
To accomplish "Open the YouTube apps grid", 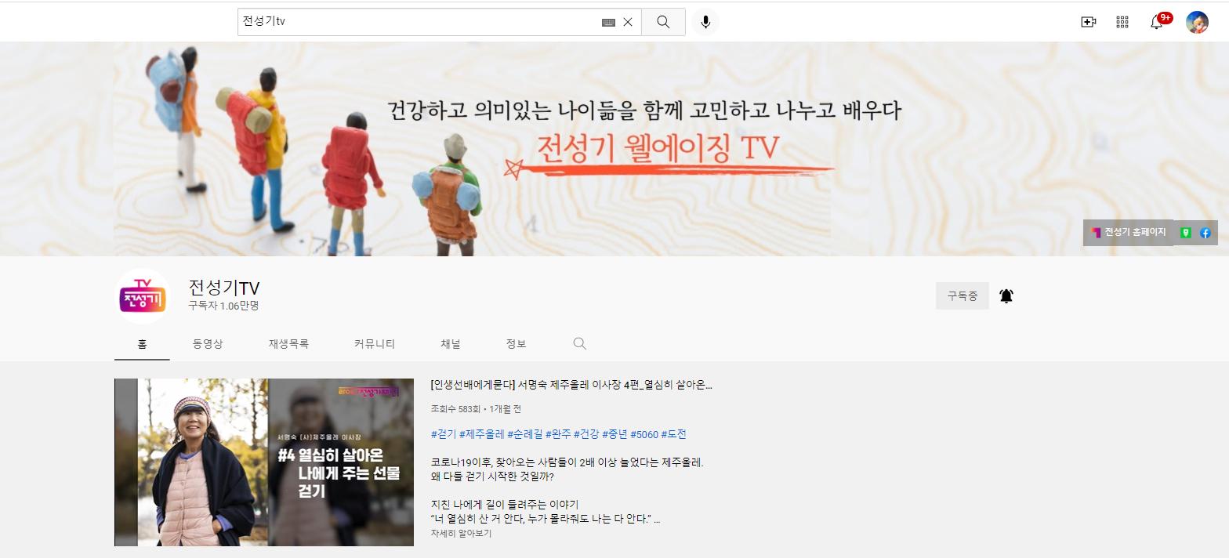I will point(1122,22).
